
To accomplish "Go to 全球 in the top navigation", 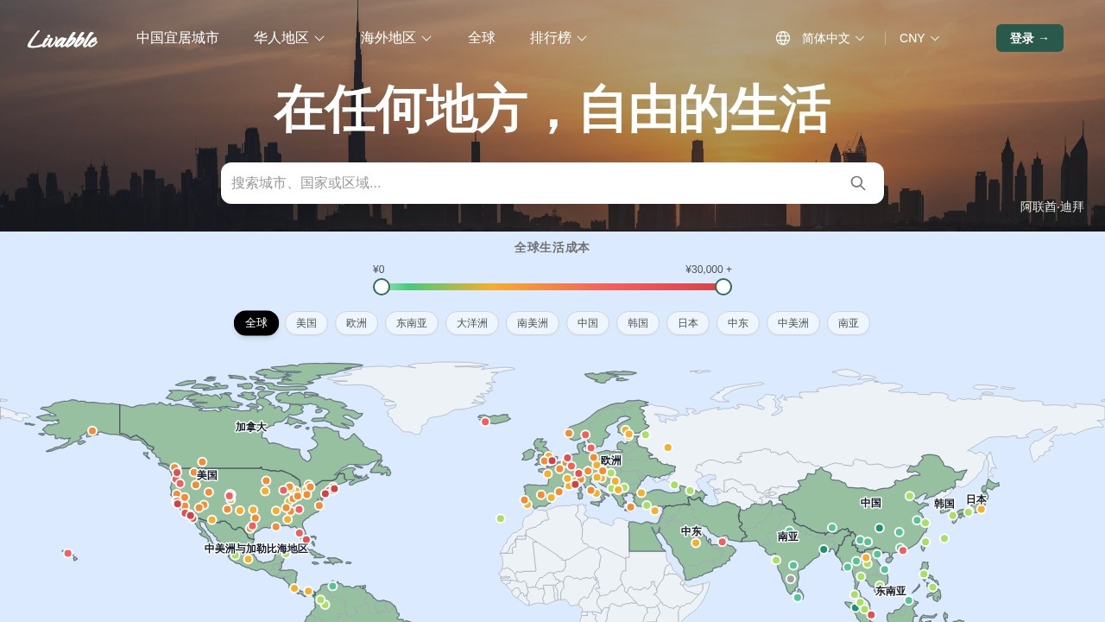I will coord(482,38).
